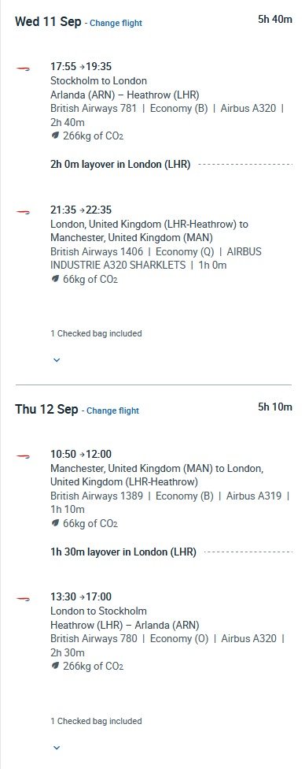Screen dimensions: 305x769
Task: Click the leaf icon on Heathrow–Manchester flight emissions
Action: [55, 279]
